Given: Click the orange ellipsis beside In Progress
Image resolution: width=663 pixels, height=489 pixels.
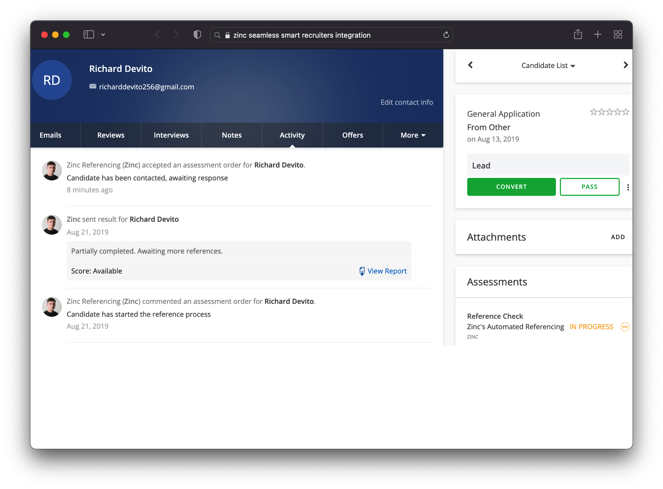Looking at the screenshot, I should 625,327.
